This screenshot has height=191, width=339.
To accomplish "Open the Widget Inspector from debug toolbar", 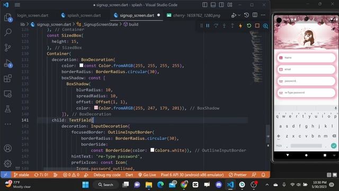I will [265, 26].
